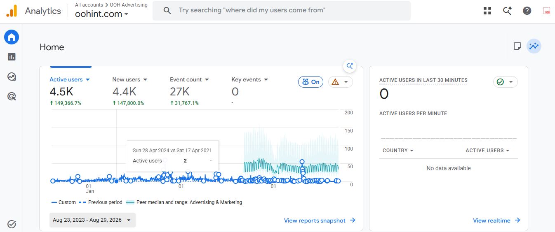Toggle peer benchmarking On button

pyautogui.click(x=311, y=82)
